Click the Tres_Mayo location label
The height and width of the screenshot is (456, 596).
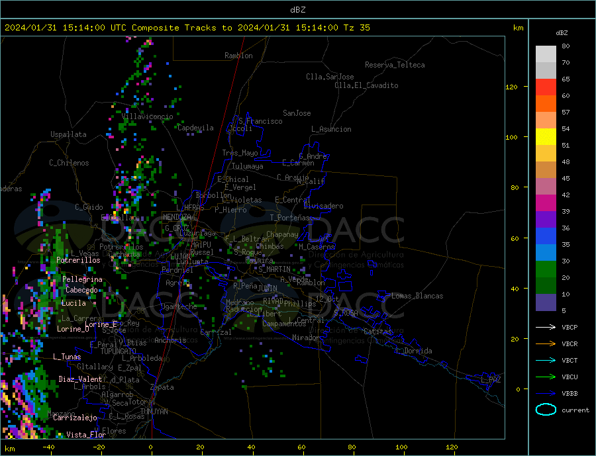[240, 153]
